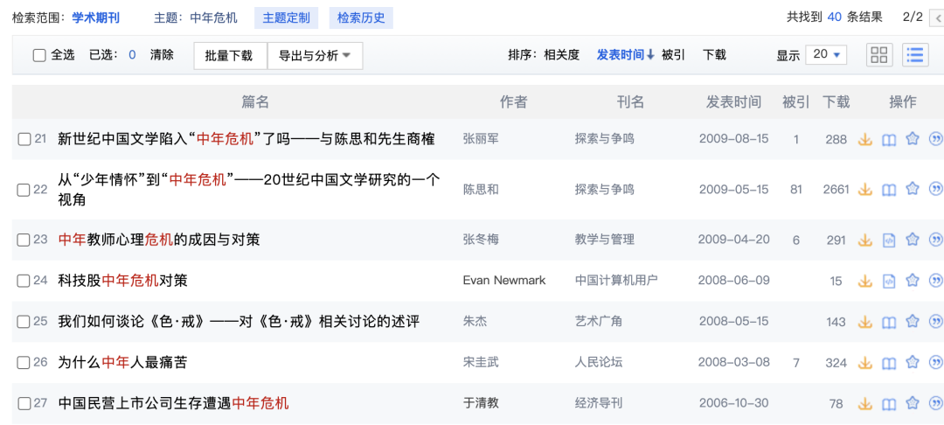Click the 学术期刊 search scope link

coord(96,17)
